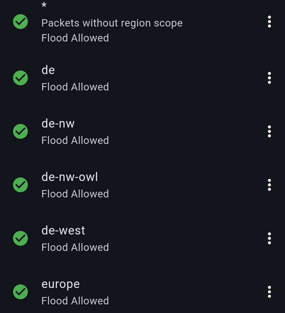The height and width of the screenshot is (313, 285).
Task: Toggle the green check next to europe
Action: tap(20, 291)
